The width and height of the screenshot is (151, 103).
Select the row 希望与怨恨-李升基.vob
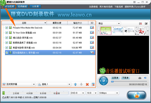click(x=50, y=48)
